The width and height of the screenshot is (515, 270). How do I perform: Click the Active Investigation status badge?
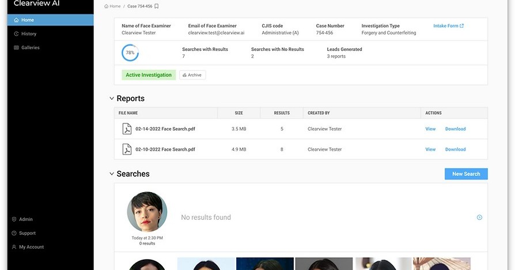(149, 75)
